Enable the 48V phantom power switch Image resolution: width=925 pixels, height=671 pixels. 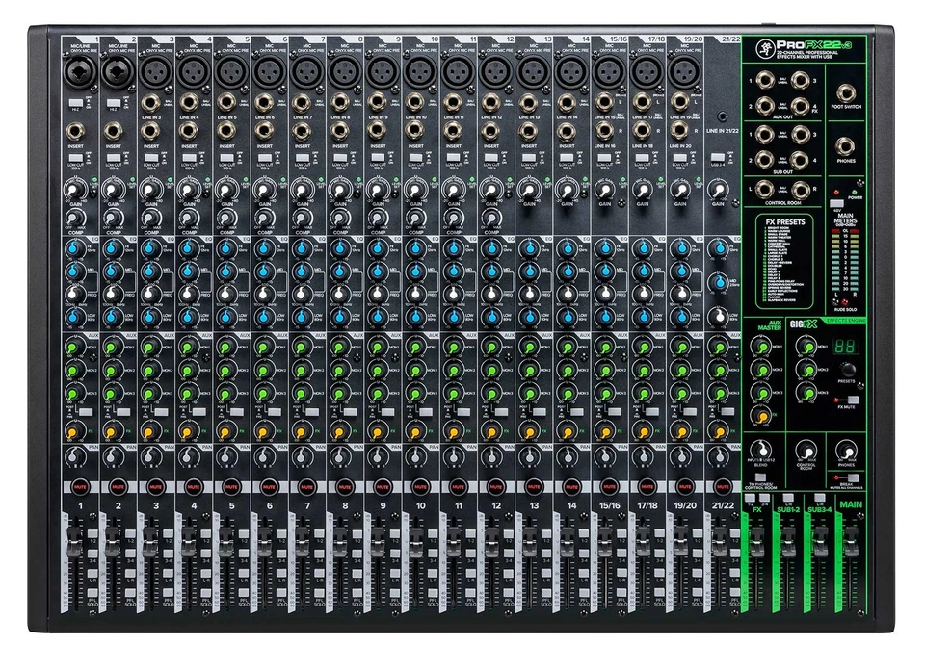[837, 201]
